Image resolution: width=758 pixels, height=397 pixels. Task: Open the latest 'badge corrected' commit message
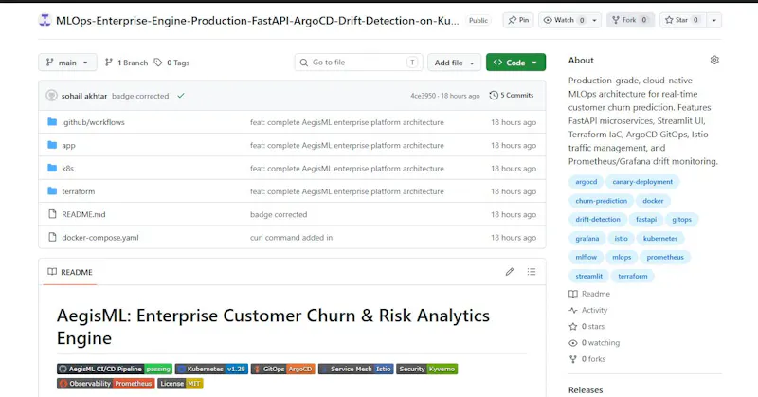coord(140,96)
